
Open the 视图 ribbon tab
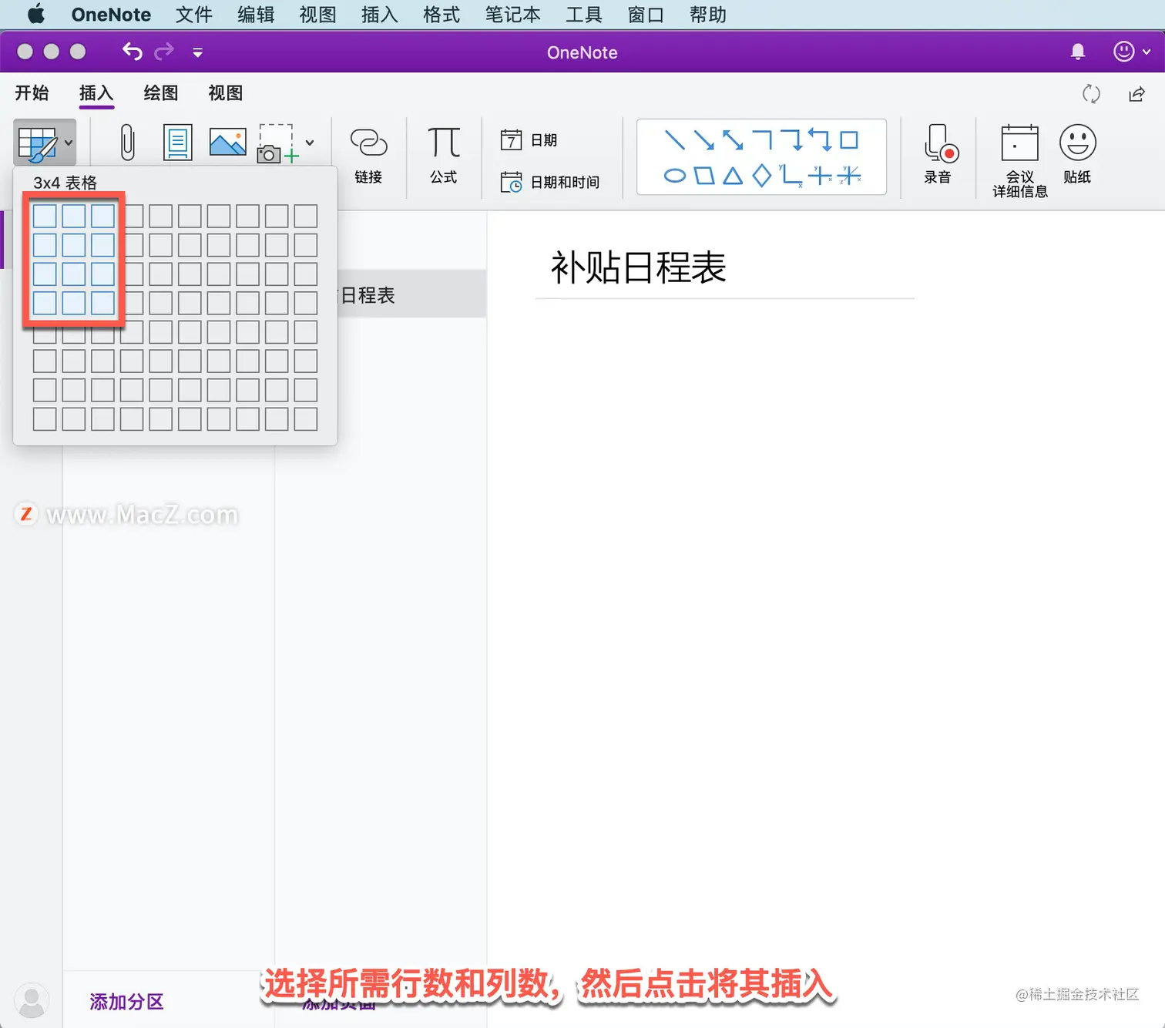pyautogui.click(x=226, y=93)
